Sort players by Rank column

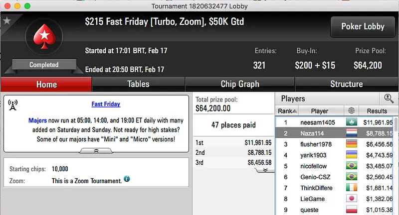click(x=288, y=111)
